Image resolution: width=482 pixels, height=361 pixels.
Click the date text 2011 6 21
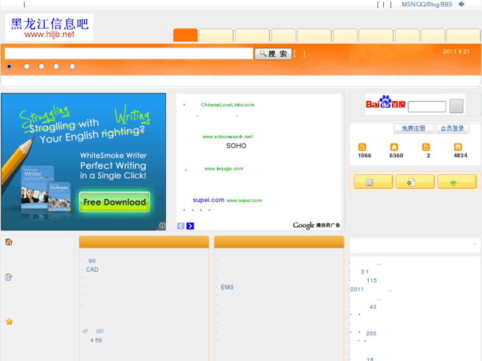[456, 52]
